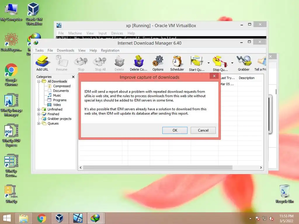Collapse the All Downloads tree node
Screen dimensions: 299x224
click(39, 82)
